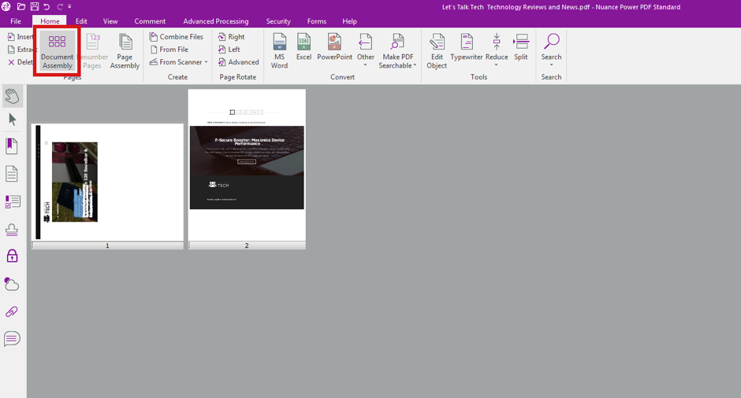Viewport: 741px width, 398px height.
Task: Open the cloud connector panel
Action: coord(12,284)
